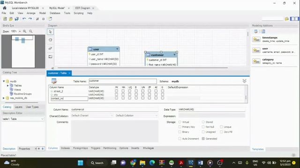The image size is (300, 168).
Task: Open the File menu
Action: point(4,13)
